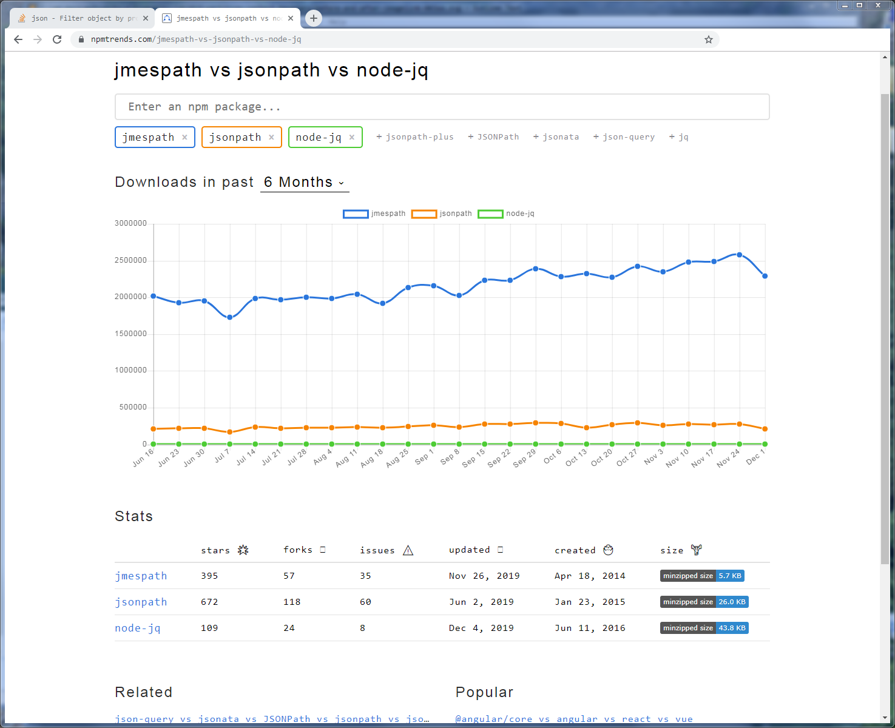Close the json Filter object tab
The height and width of the screenshot is (728, 895).
146,18
